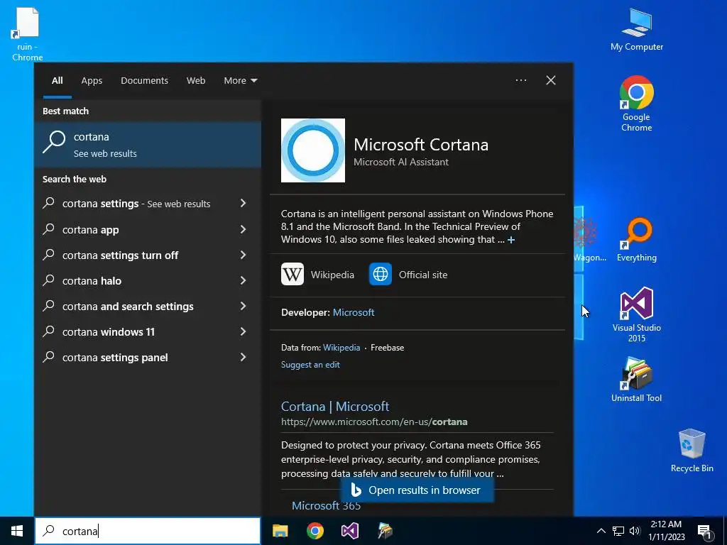The height and width of the screenshot is (545, 727).
Task: Click the Microsoft Cortana title heading
Action: point(421,145)
